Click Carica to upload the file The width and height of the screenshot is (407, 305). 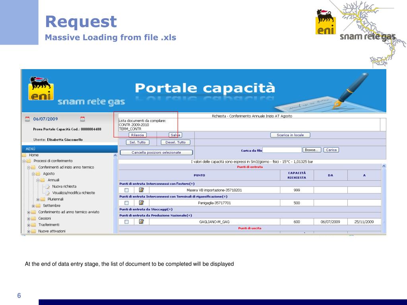point(331,150)
